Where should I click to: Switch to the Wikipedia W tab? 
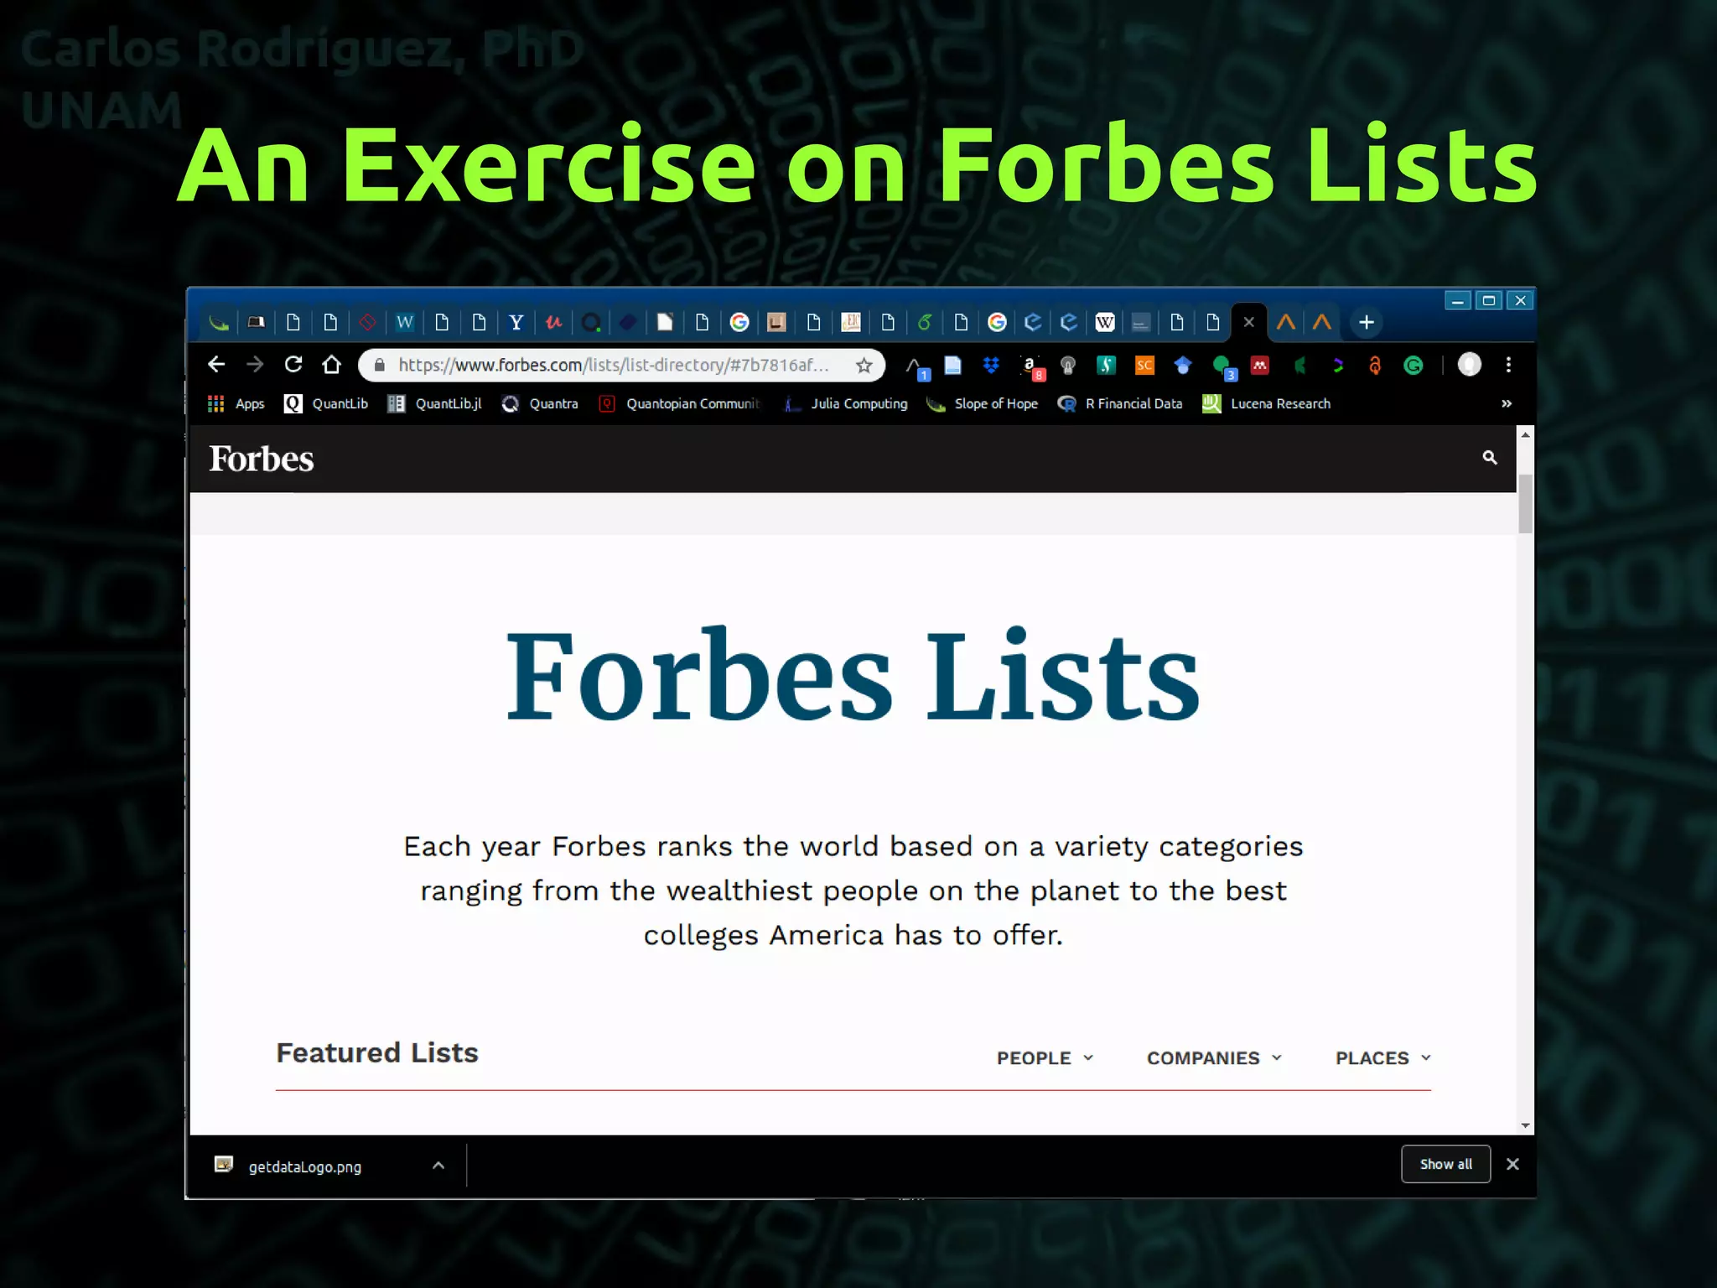click(1105, 322)
